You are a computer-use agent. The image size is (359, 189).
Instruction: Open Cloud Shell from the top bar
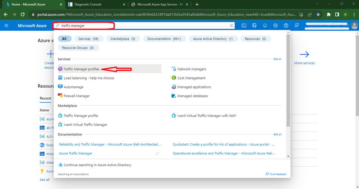tap(244, 26)
